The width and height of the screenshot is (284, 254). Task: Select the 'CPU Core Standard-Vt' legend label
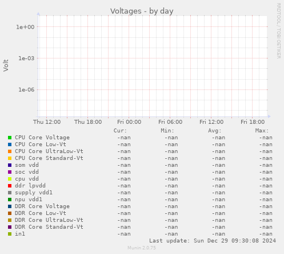[x=49, y=158]
